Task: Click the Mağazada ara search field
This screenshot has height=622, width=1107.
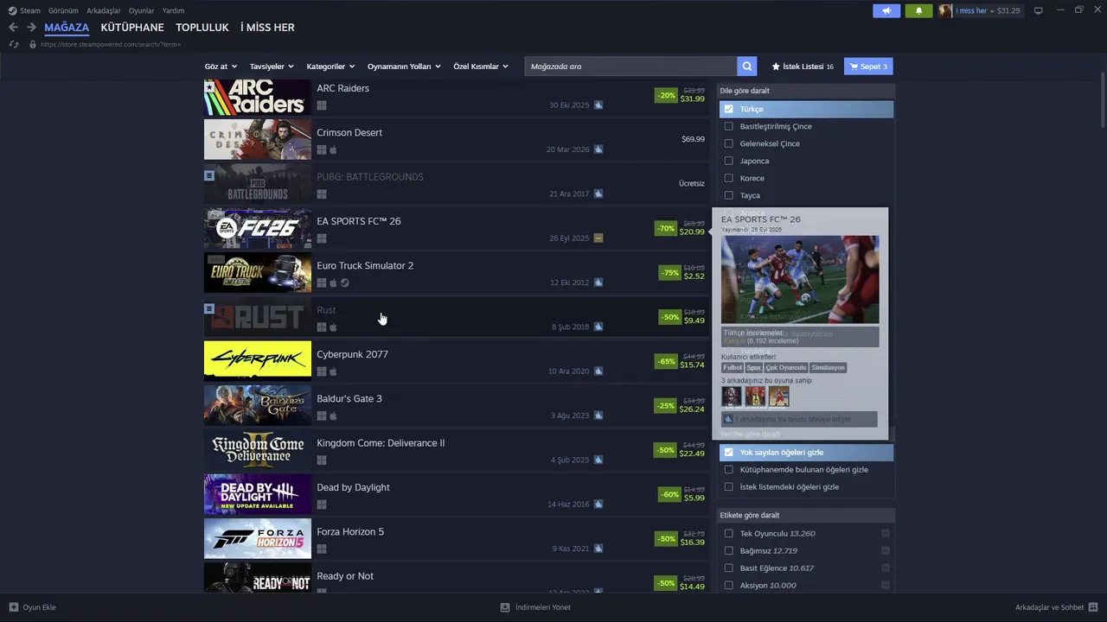Action: click(631, 67)
